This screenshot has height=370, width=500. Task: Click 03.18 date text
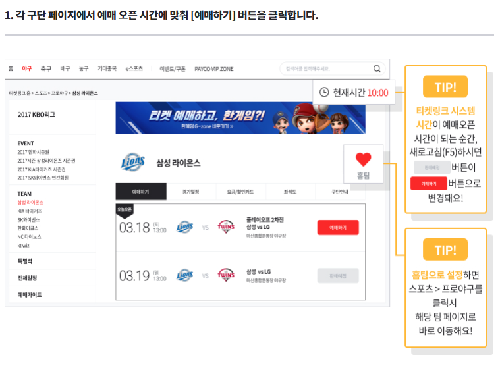pos(134,228)
